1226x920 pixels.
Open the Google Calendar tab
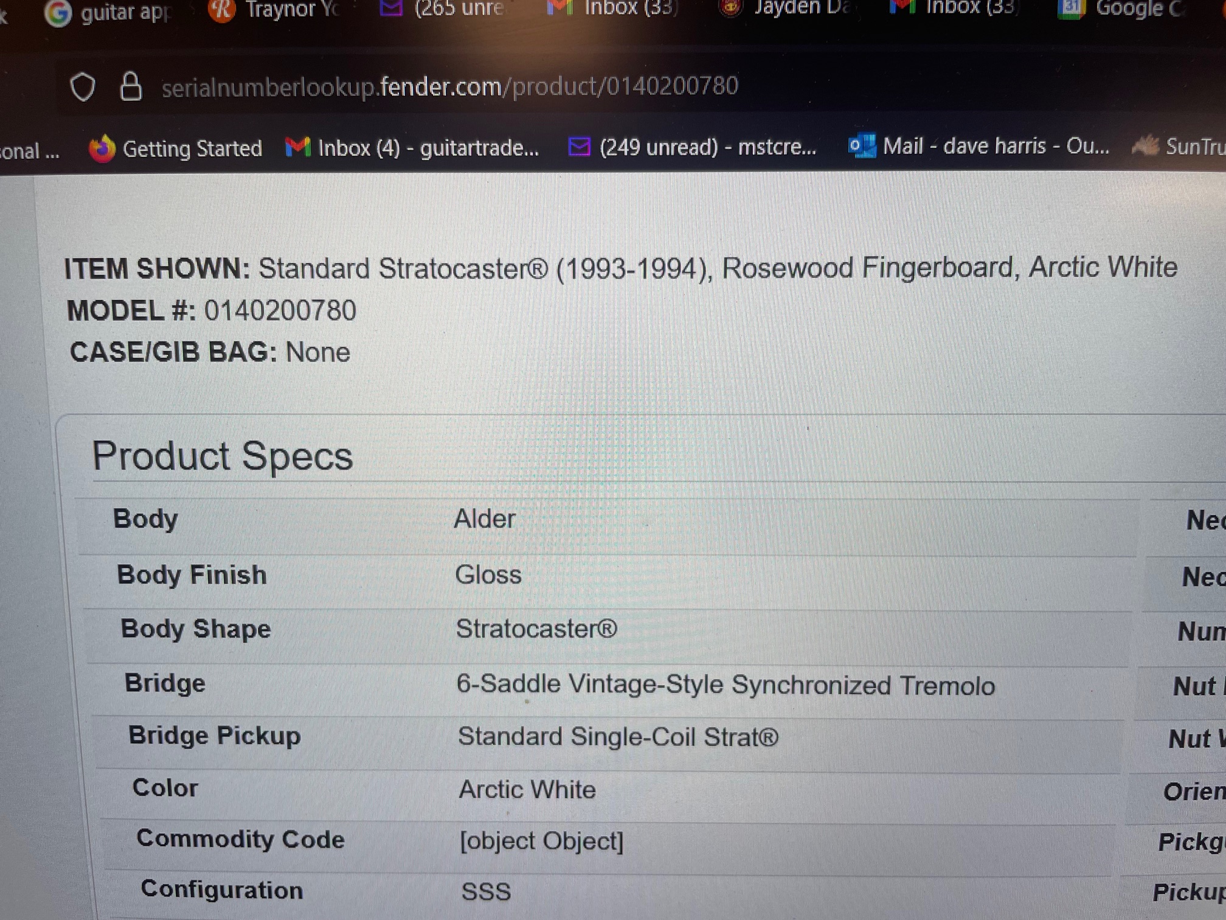pos(1125,8)
